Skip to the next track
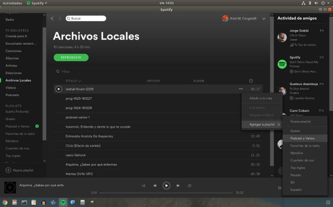333x207 pixels. pyautogui.click(x=178, y=186)
